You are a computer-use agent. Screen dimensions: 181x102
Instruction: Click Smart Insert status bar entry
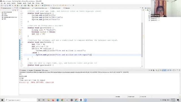(x=131, y=97)
